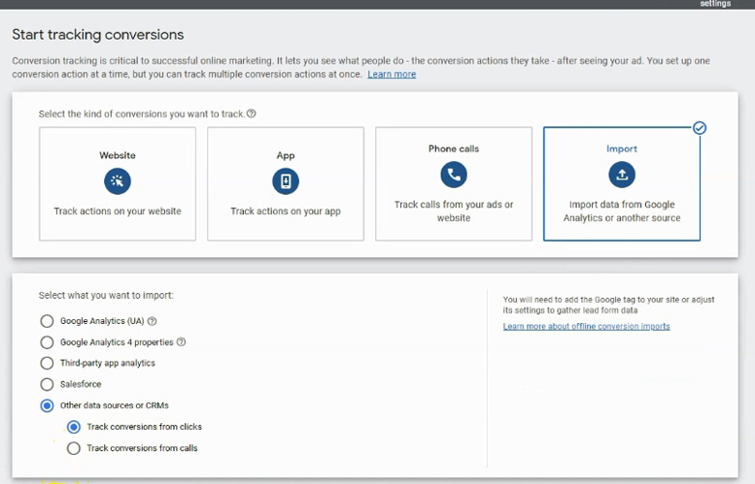This screenshot has width=755, height=484.
Task: Open help icon beside Google Analytics 4 properties
Action: tap(181, 342)
